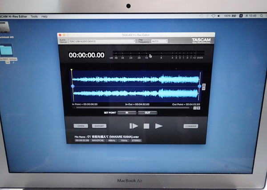This screenshot has width=267, height=190.
Task: Click the Out Point time text
Action: (186, 104)
